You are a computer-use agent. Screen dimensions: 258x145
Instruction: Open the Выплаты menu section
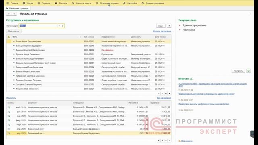pyautogui.click(x=61, y=3)
